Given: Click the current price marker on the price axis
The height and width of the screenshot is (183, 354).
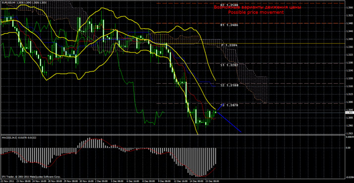Looking at the screenshot, I should coord(349,112).
